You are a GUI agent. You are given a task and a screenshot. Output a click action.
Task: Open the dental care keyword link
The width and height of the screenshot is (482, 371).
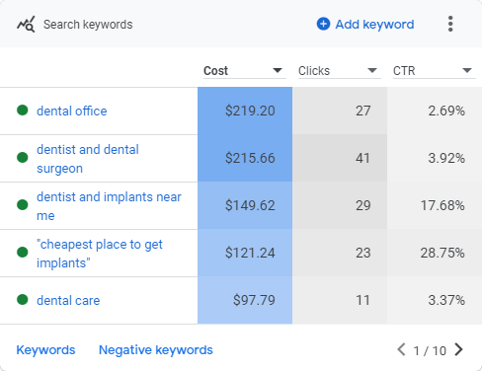click(x=68, y=300)
